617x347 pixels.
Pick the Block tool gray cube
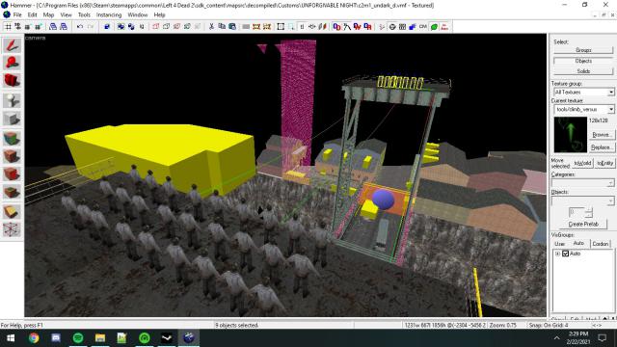pos(12,119)
